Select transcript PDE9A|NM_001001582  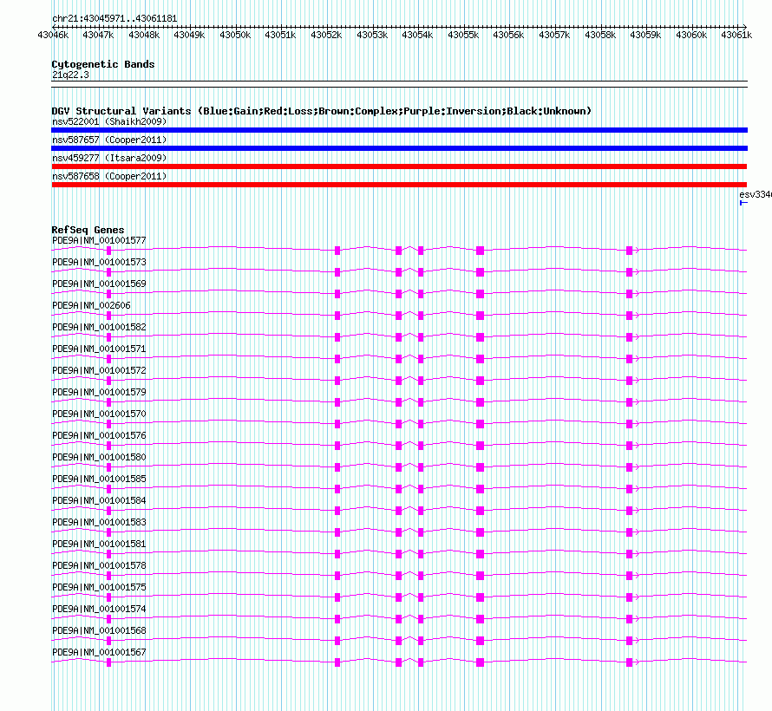pyautogui.click(x=99, y=327)
